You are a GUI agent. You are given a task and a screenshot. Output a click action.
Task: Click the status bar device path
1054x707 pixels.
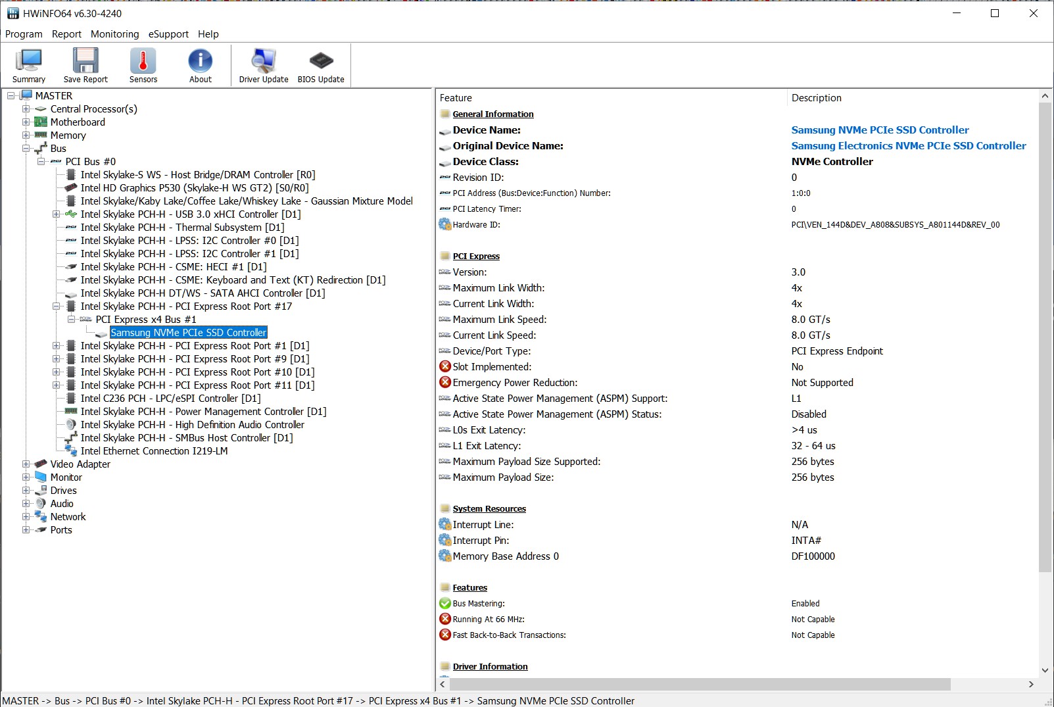click(319, 701)
